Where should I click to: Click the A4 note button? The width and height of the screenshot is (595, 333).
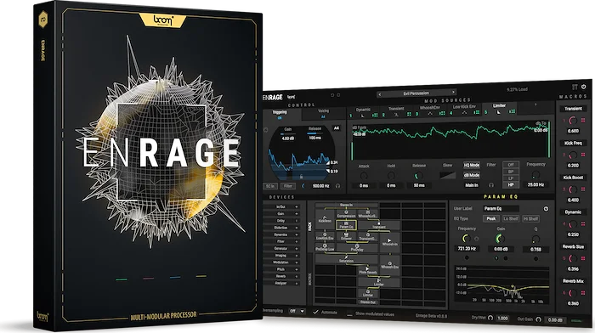point(337,128)
